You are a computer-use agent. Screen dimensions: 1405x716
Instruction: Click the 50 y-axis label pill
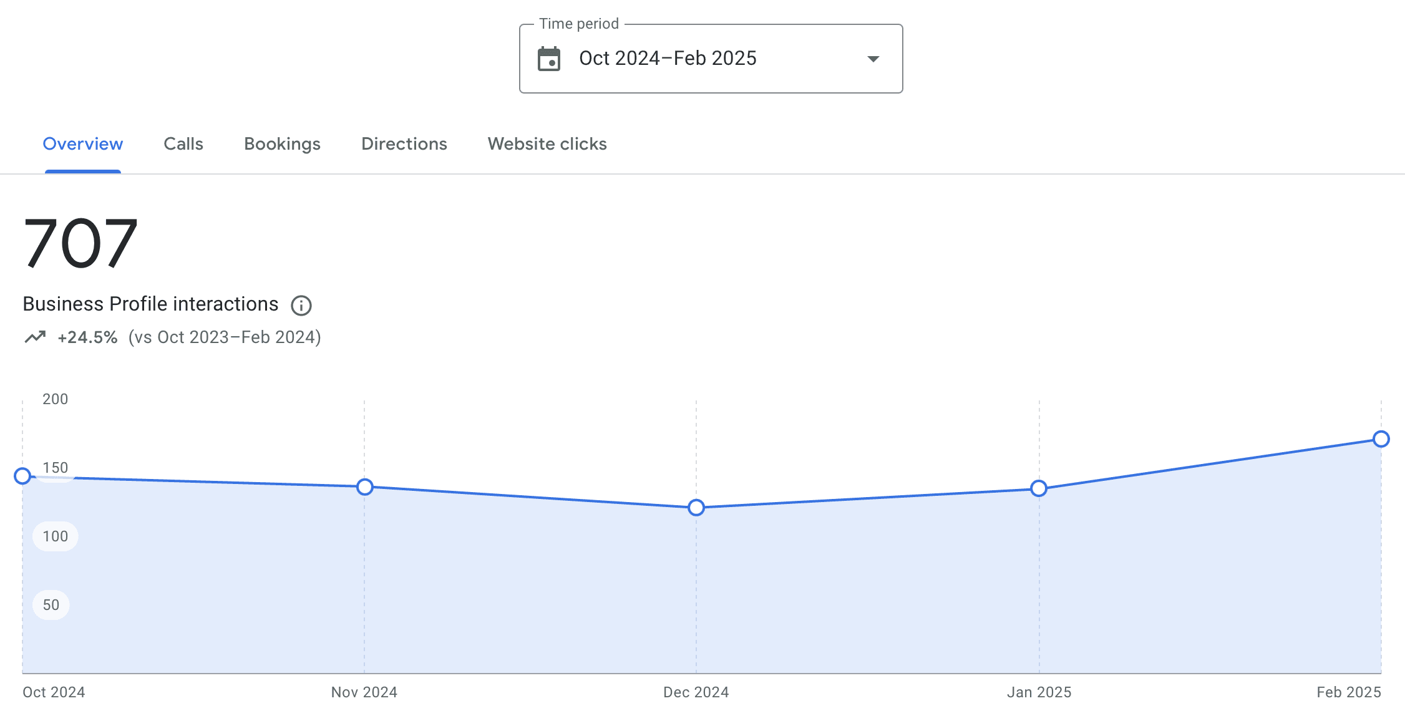(51, 605)
